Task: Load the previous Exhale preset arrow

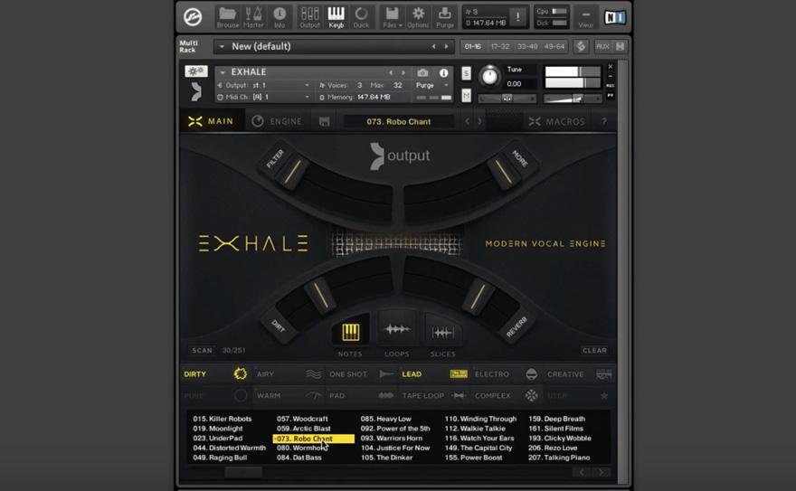Action: [x=468, y=122]
